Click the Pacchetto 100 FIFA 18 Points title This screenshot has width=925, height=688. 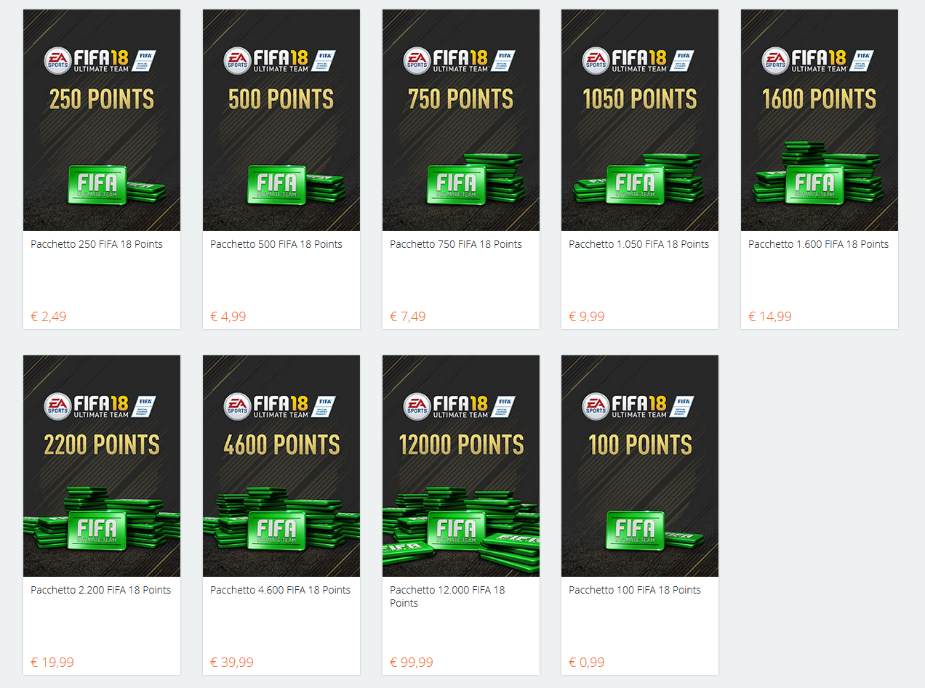click(x=635, y=590)
